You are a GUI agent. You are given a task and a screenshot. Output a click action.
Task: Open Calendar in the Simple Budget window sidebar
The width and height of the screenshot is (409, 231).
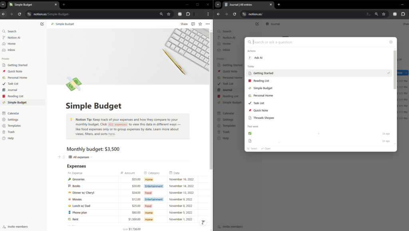coord(13,114)
